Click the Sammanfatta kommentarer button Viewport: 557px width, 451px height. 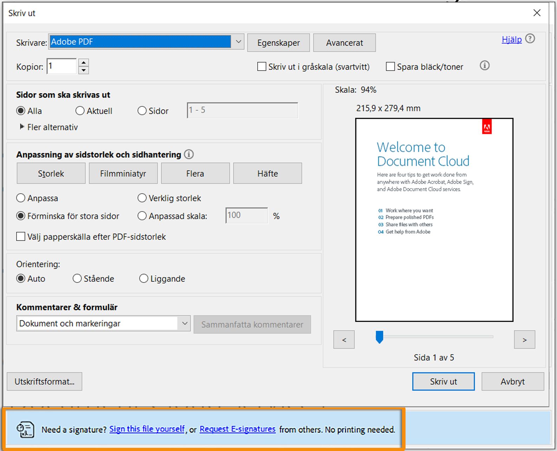pos(252,324)
